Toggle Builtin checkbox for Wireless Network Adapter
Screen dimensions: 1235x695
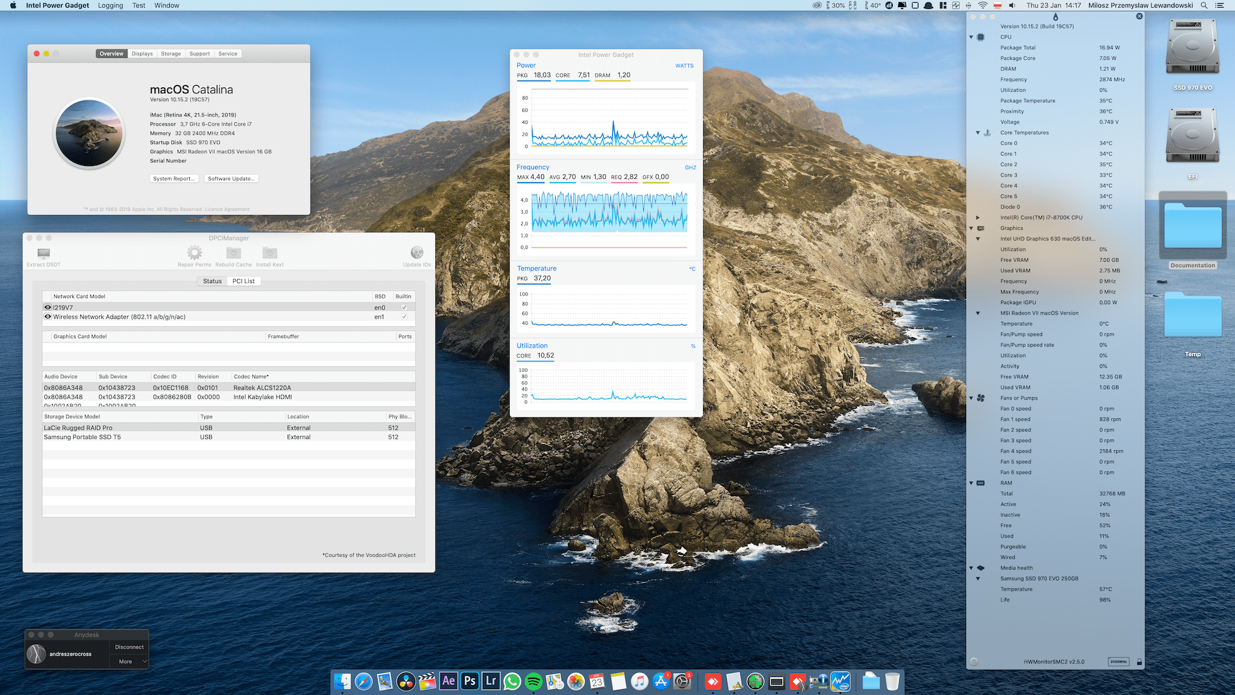pos(404,317)
